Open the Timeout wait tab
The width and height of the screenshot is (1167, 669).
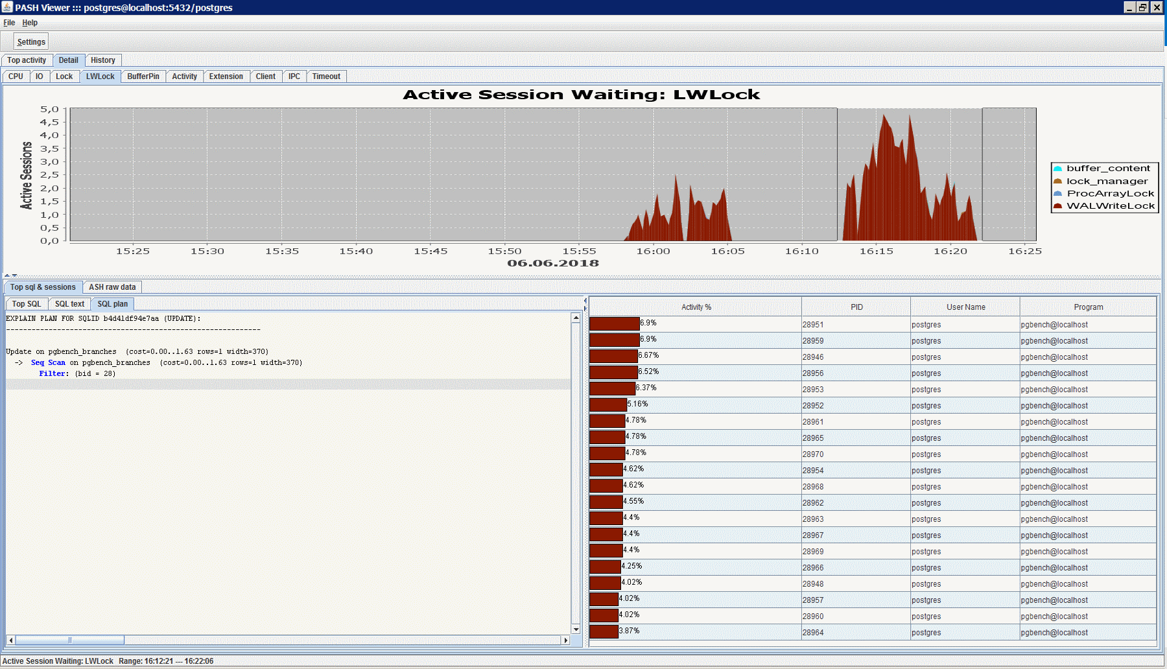click(x=326, y=76)
